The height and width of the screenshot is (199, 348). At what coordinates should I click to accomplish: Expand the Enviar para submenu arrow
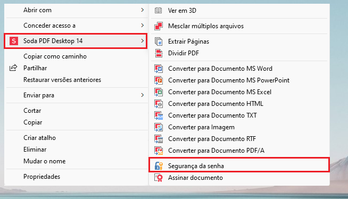(142, 95)
